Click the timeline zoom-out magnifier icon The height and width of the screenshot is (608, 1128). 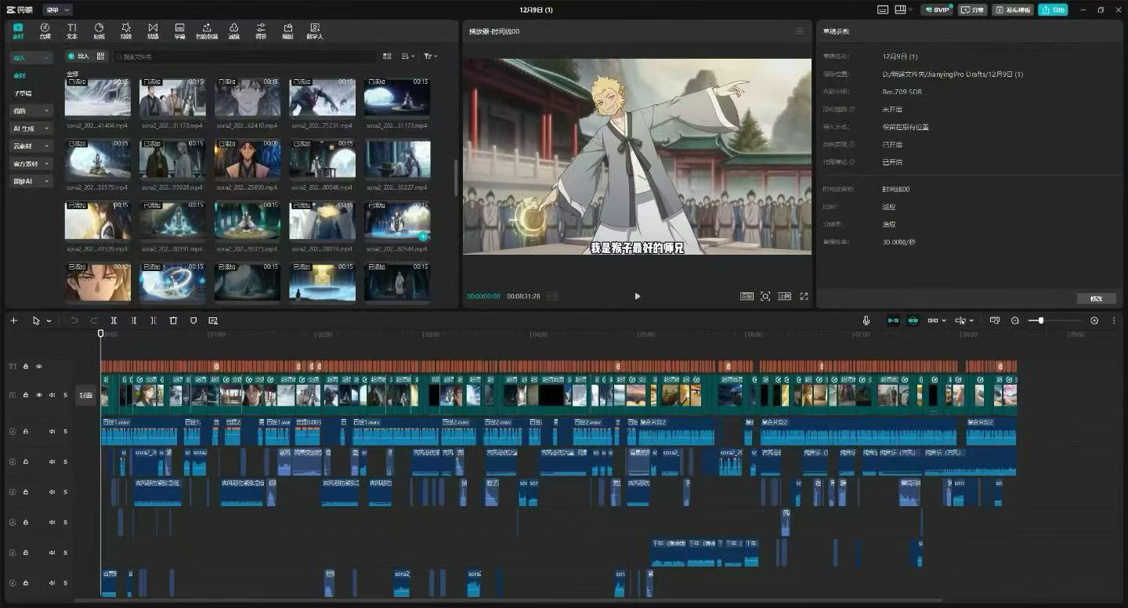point(1015,320)
